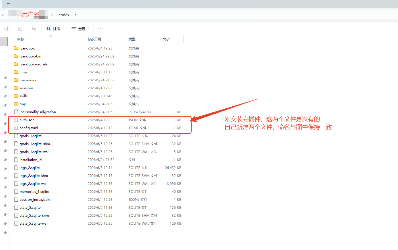Click the config.toml file name

(x=29, y=128)
